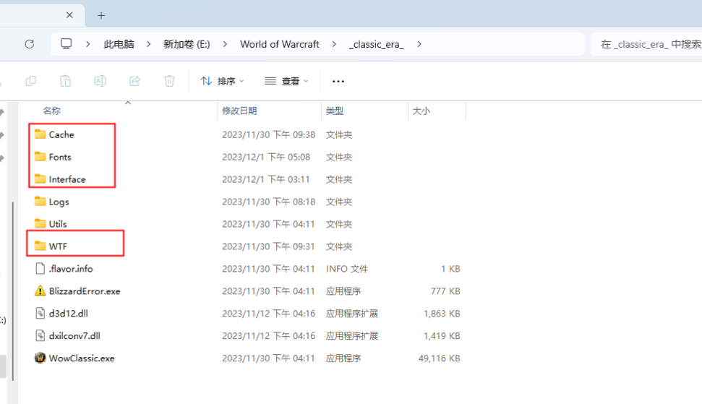702x404 pixels.
Task: Select BlizzardError.exe warning icon file
Action: 77,291
